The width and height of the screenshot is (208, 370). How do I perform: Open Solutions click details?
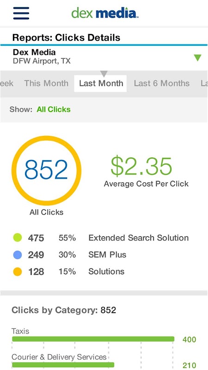click(x=106, y=271)
